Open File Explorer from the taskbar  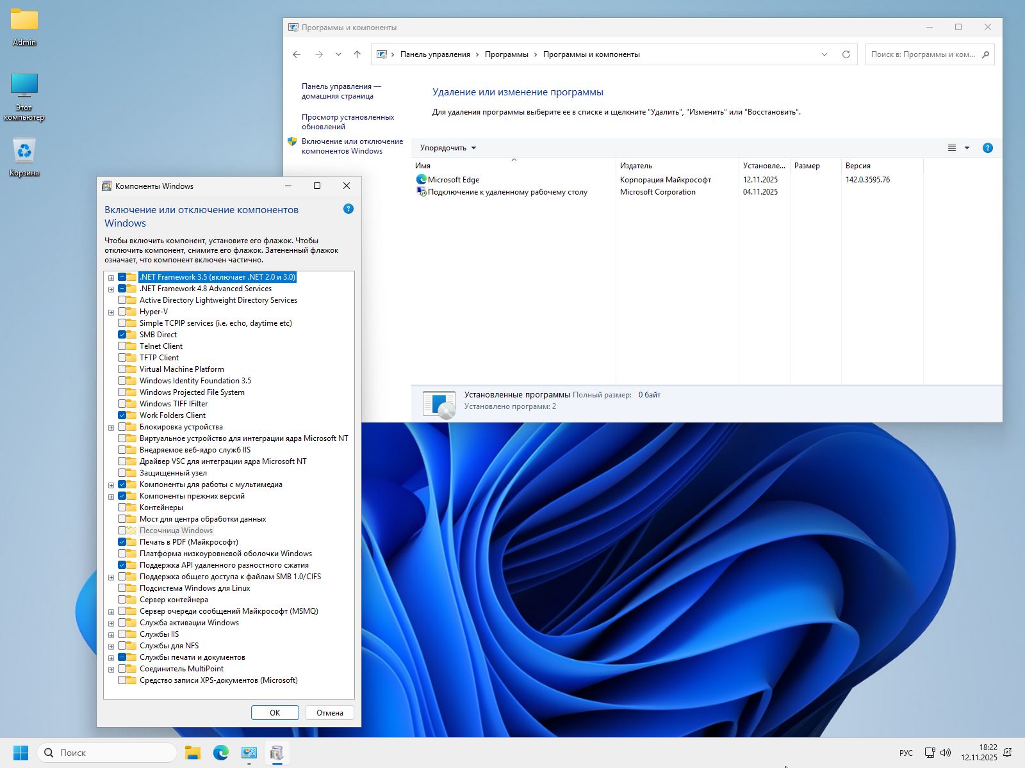pos(193,753)
